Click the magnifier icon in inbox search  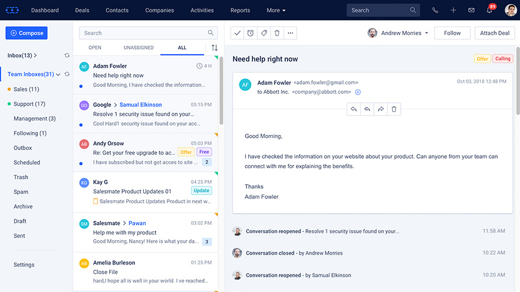coord(210,33)
